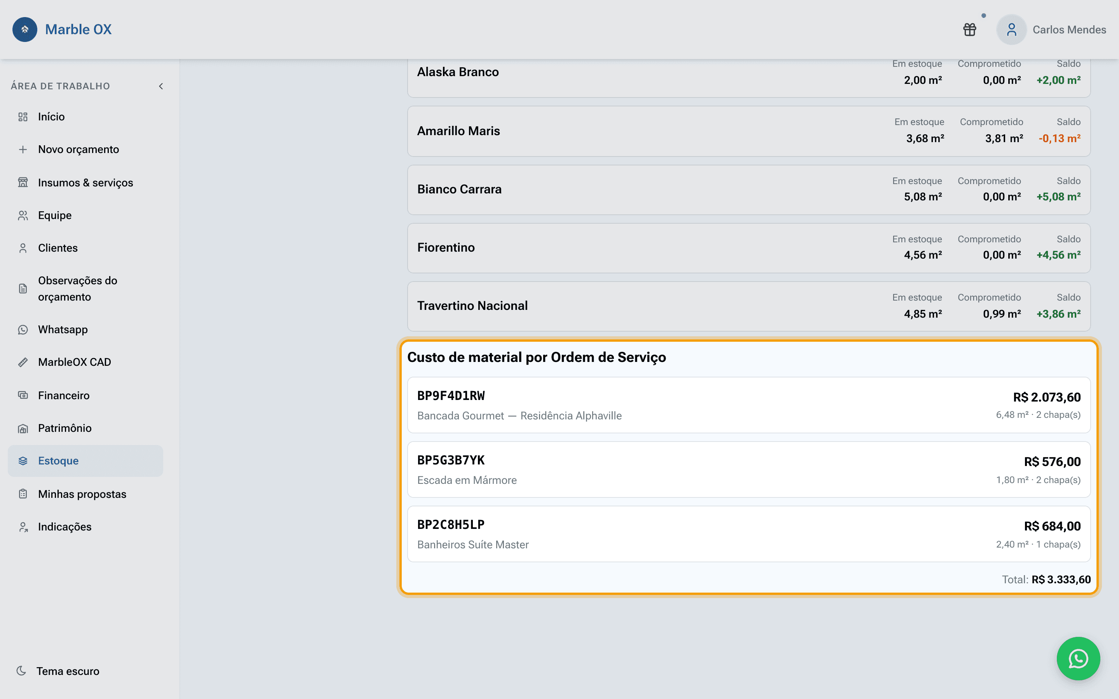Screen dimensions: 1119x699
Task: Select the Bianco Carrara stock row
Action: [749, 190]
